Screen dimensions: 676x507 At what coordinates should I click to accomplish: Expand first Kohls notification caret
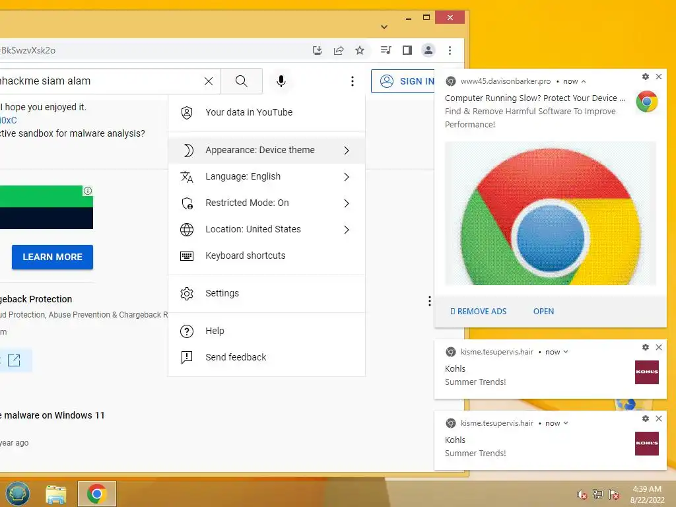tap(566, 352)
